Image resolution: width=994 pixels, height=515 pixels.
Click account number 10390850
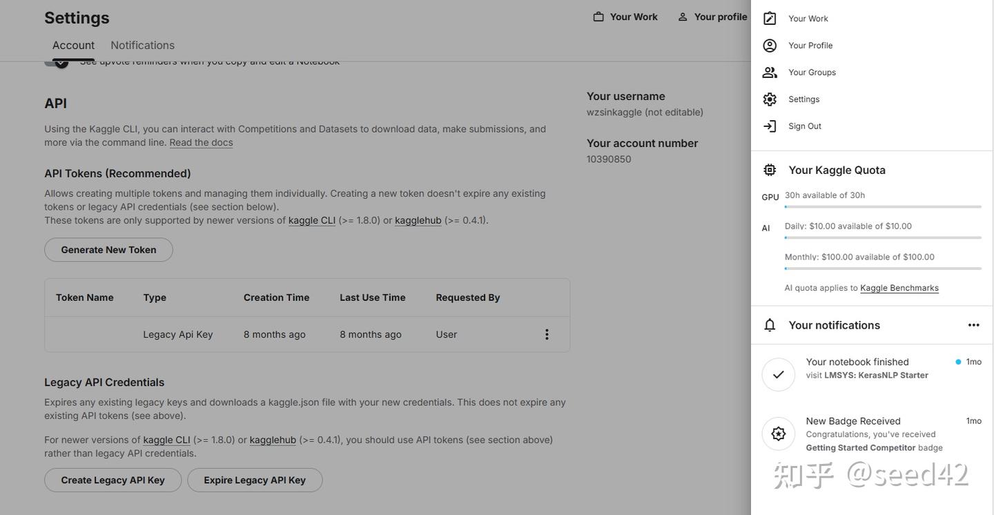pos(609,159)
